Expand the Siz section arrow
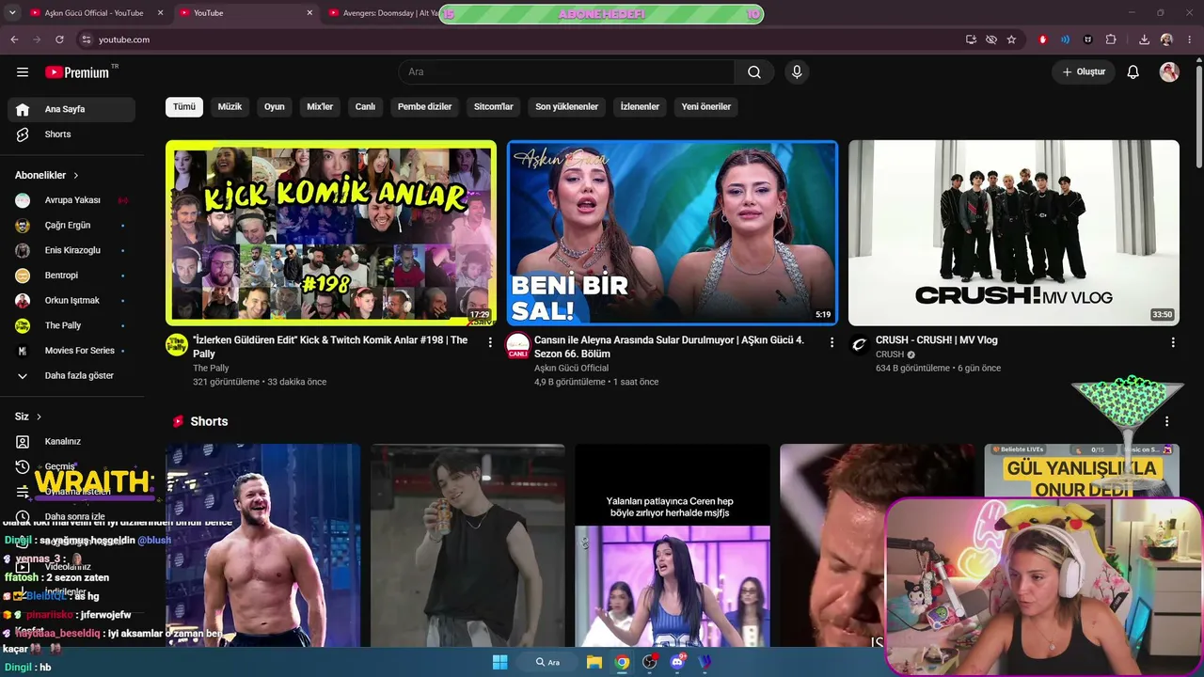This screenshot has height=677, width=1204. [39, 417]
